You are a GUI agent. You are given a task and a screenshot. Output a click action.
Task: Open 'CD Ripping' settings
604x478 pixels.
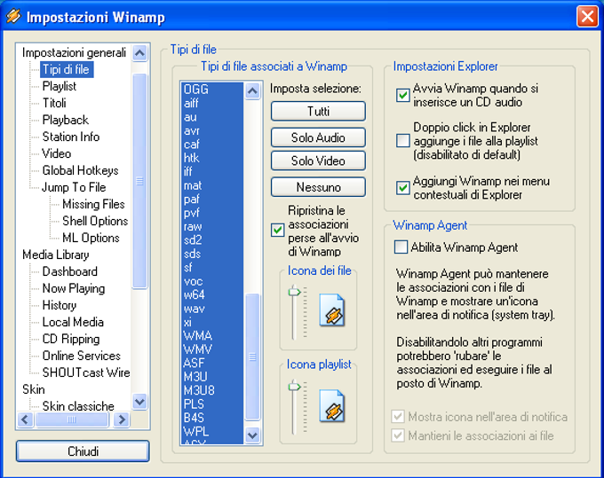71,339
